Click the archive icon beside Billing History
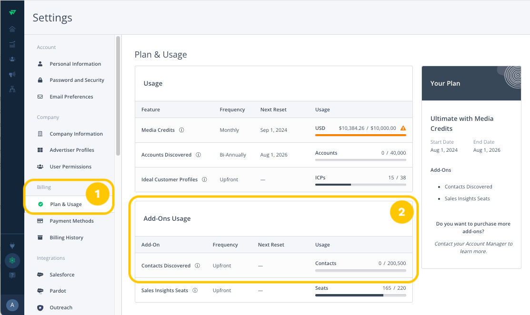 [40, 237]
